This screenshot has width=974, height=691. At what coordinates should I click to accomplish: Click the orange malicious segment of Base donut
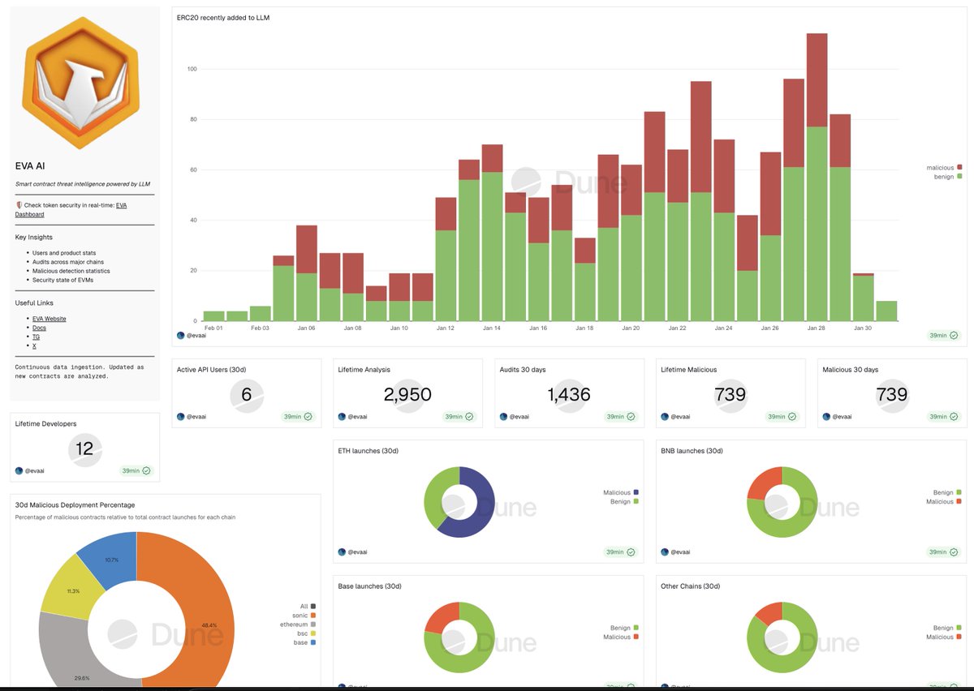coord(439,618)
